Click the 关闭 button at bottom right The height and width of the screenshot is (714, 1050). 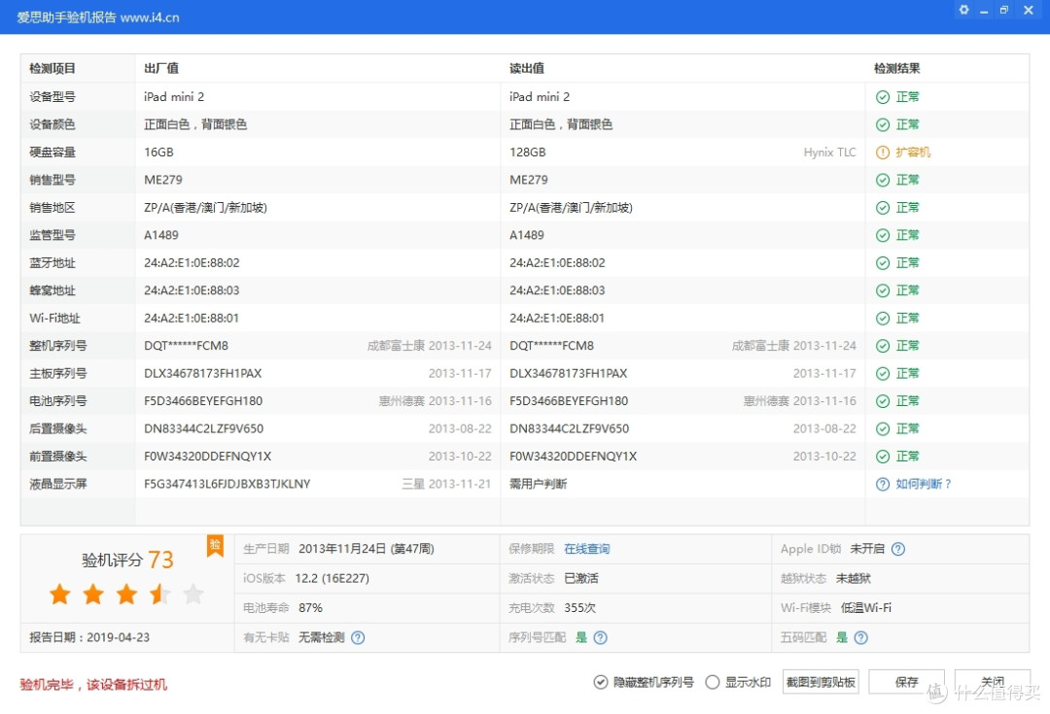[993, 681]
